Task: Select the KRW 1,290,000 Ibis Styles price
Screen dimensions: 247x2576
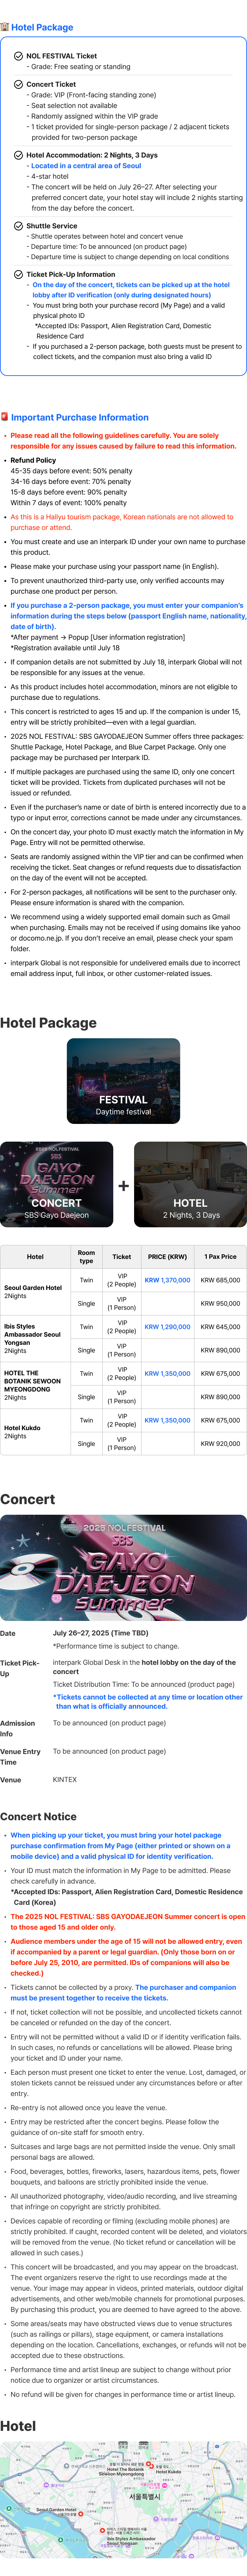Action: (x=167, y=1327)
